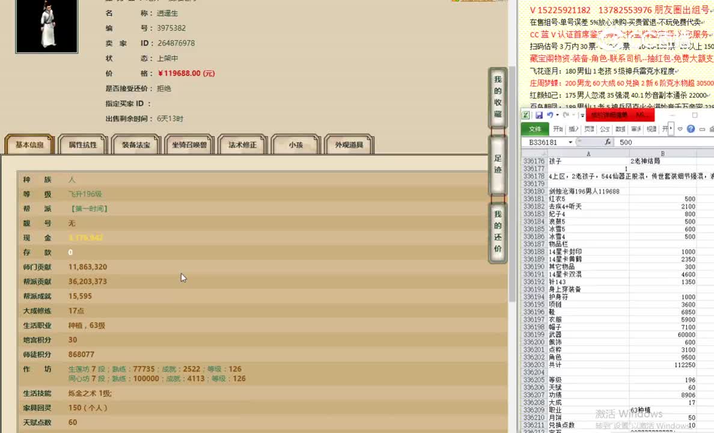Click the Undo icon in Excel

click(x=551, y=116)
